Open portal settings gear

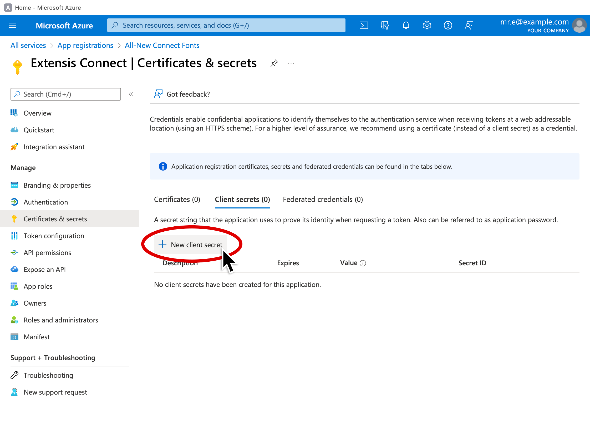pos(427,25)
